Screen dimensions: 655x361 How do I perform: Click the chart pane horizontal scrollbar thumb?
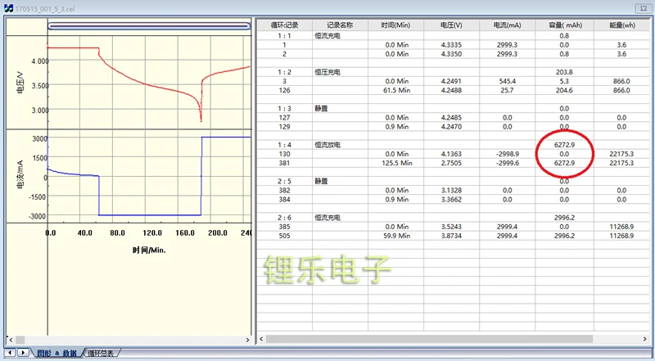[20, 340]
